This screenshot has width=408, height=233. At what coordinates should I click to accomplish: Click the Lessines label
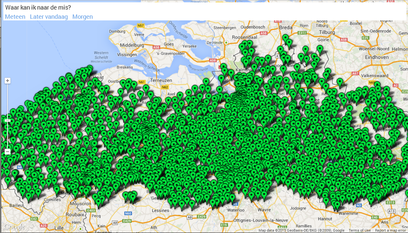[x=161, y=210]
